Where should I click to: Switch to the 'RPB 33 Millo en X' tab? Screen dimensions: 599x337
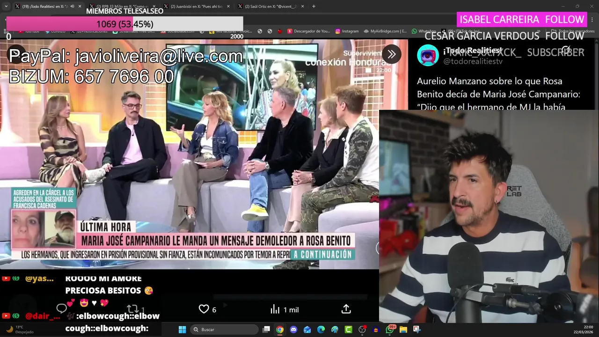122,7
